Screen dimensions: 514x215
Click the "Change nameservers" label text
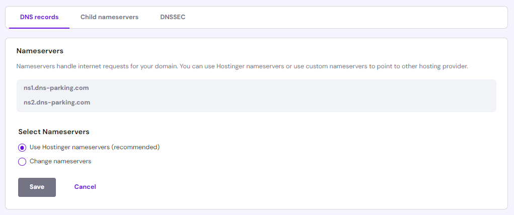(60, 161)
